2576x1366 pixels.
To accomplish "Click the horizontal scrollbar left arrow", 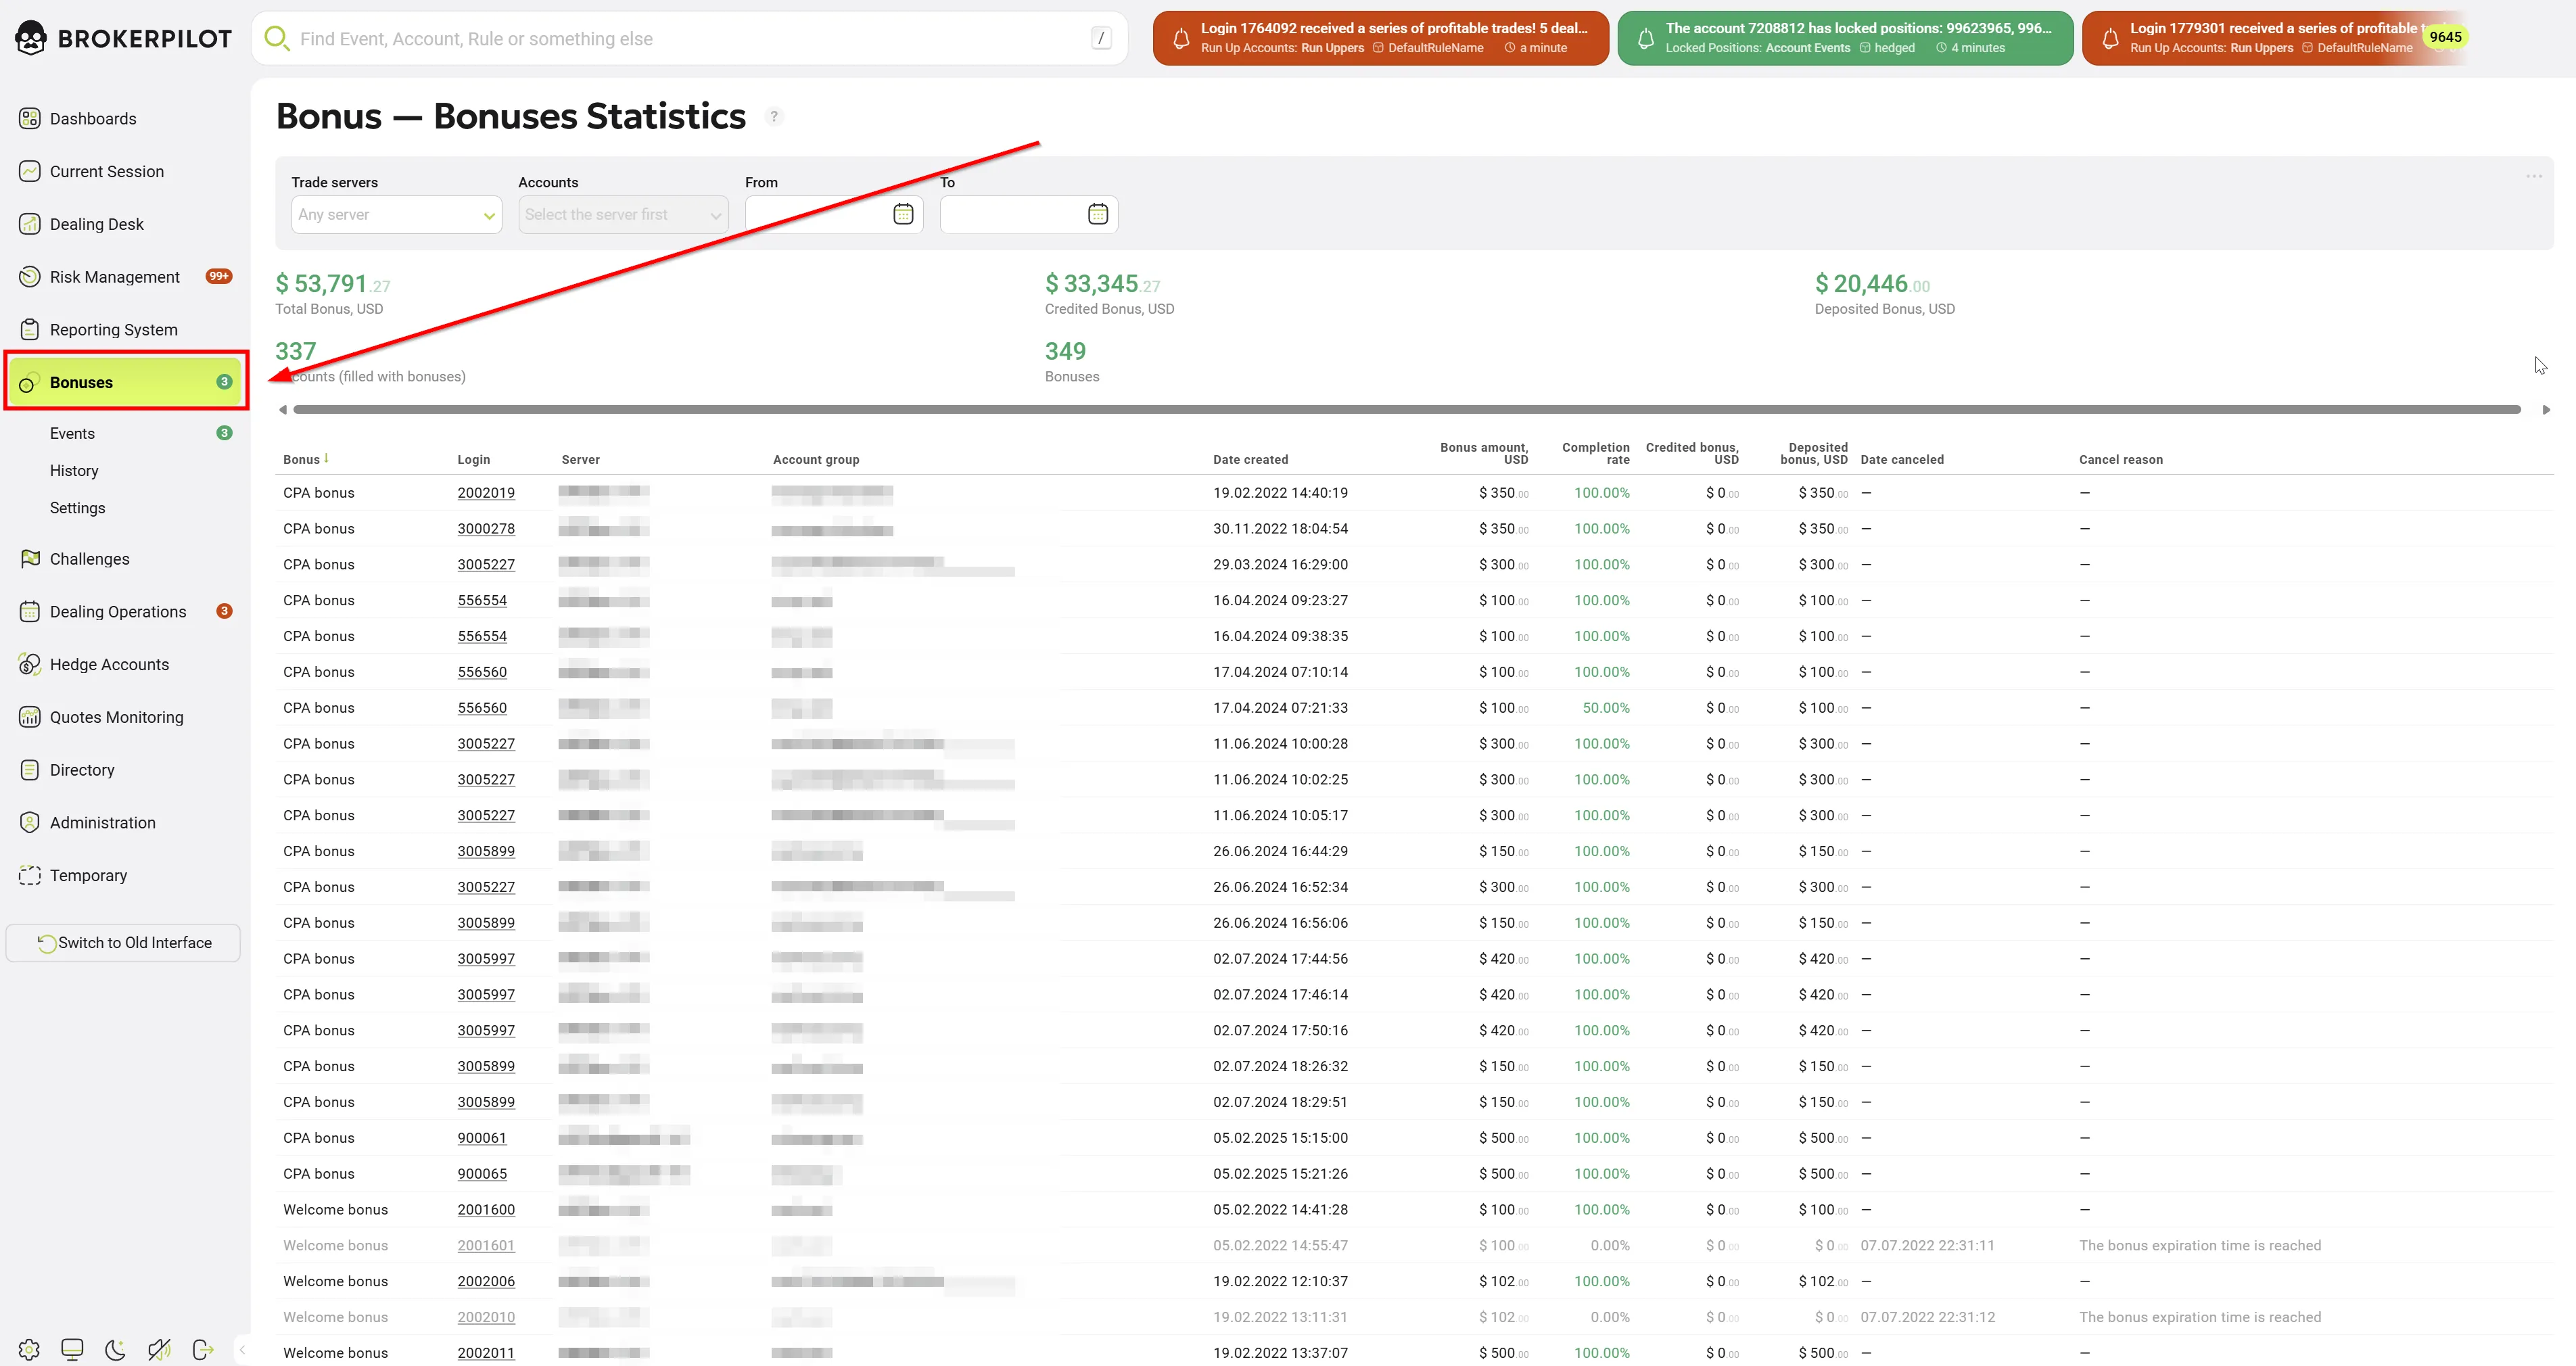I will pos(283,409).
